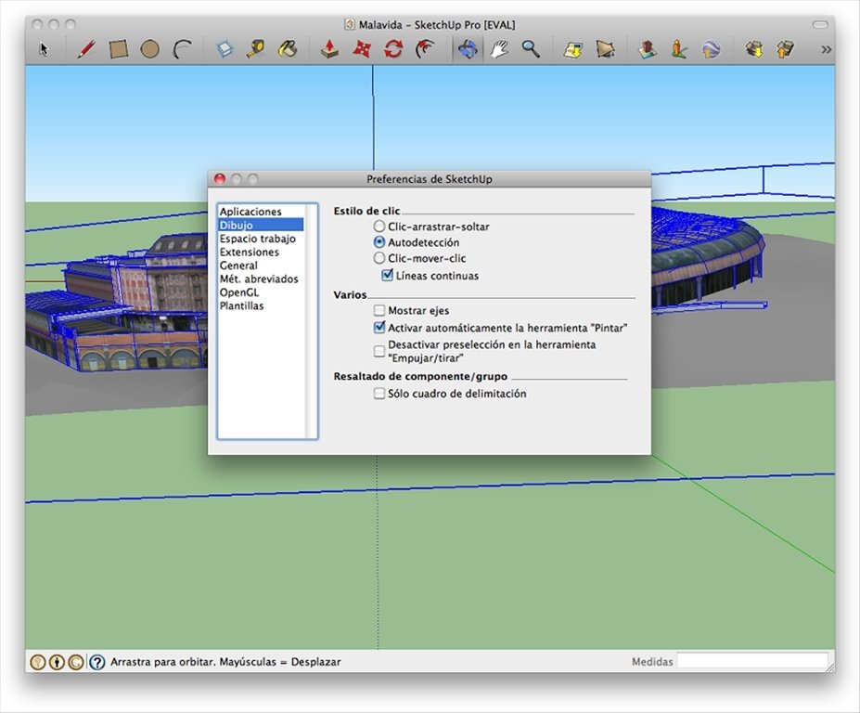This screenshot has height=713, width=860.
Task: Select Dibujo preferences category
Action: coord(261,225)
